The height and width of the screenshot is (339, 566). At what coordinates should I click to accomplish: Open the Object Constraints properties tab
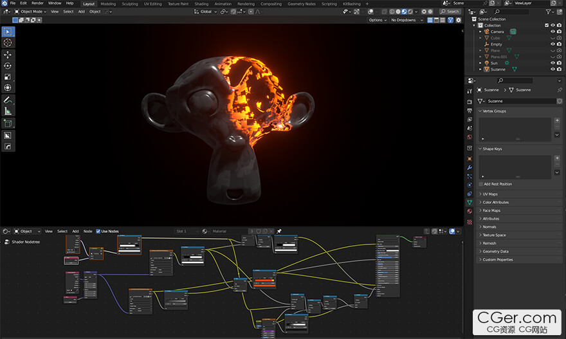coord(470,194)
